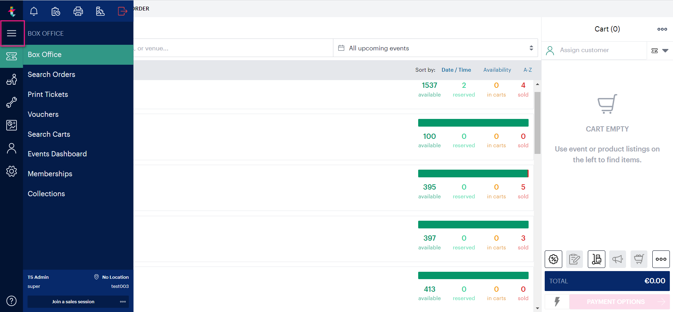Click the printer icon in top bar

tap(78, 11)
